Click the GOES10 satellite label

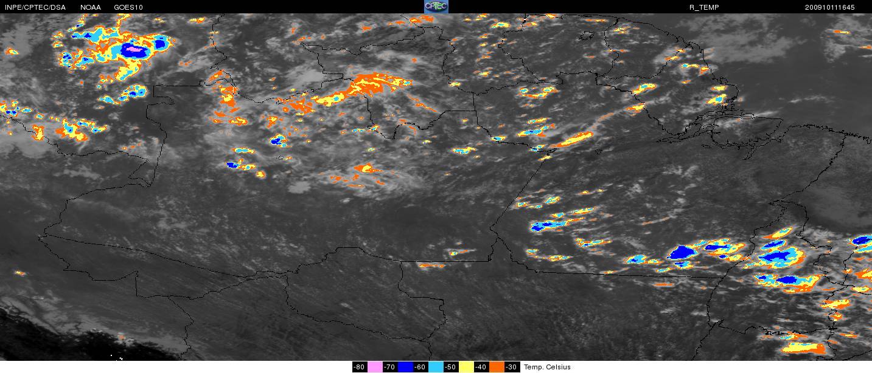pos(129,7)
